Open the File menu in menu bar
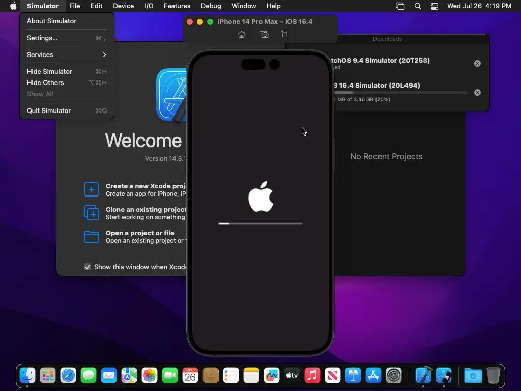This screenshot has width=521, height=391. pyautogui.click(x=74, y=6)
